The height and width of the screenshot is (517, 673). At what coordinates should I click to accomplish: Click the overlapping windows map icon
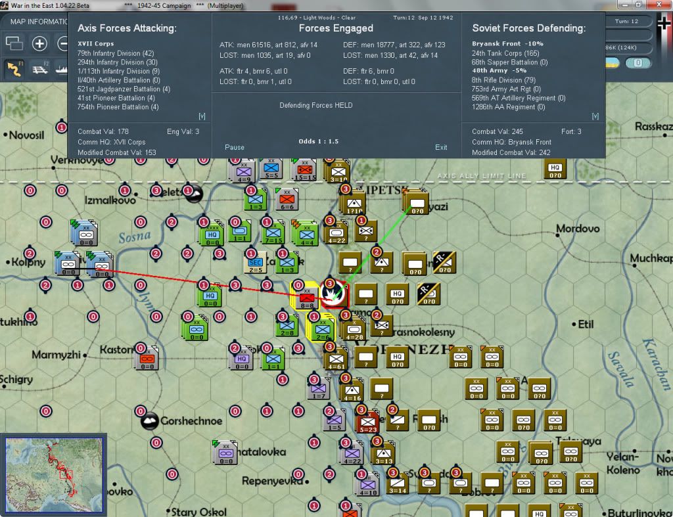coord(14,43)
